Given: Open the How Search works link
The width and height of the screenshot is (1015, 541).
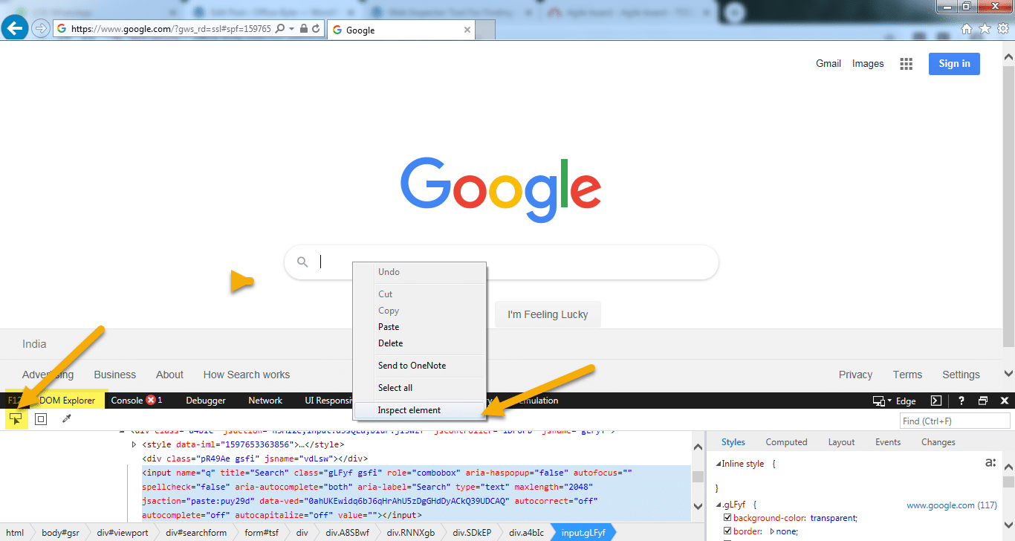Looking at the screenshot, I should [x=247, y=375].
